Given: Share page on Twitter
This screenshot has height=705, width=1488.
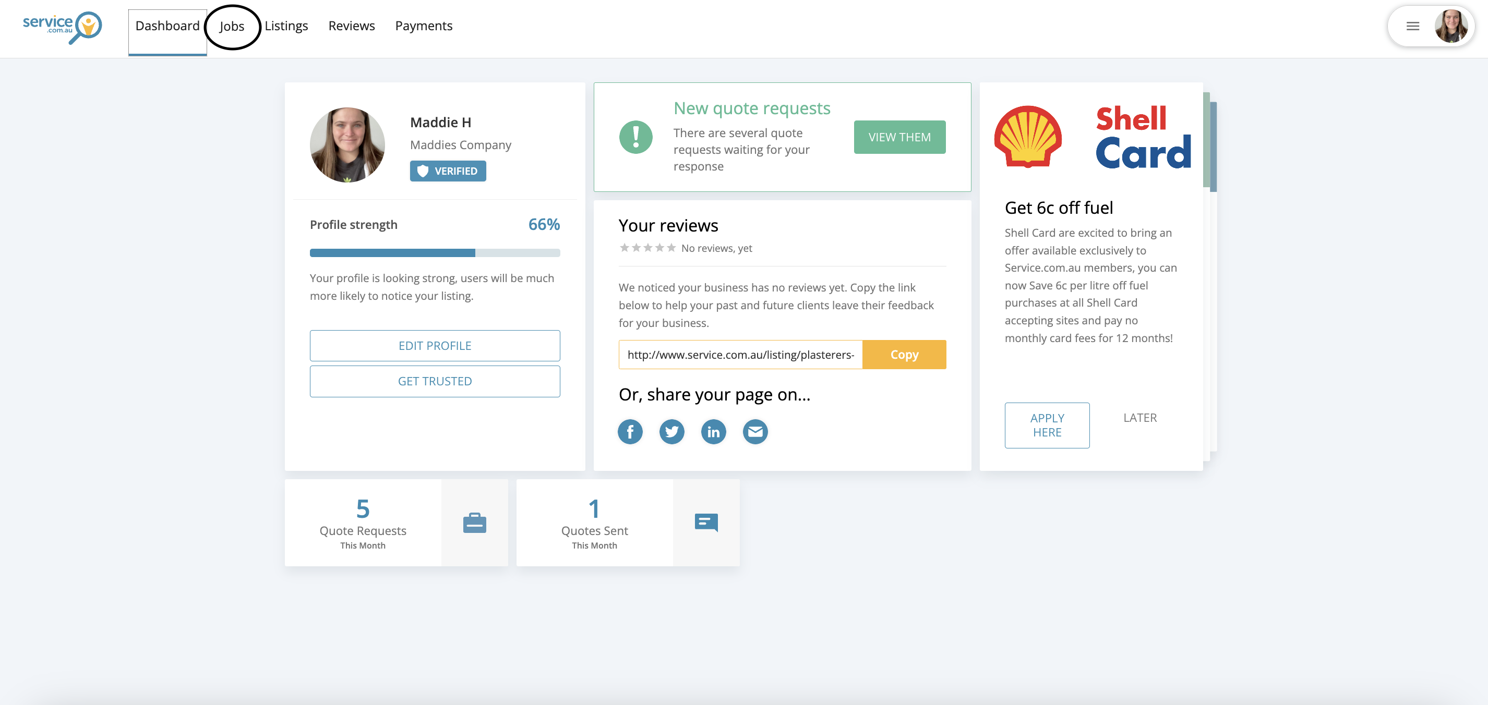Looking at the screenshot, I should (671, 431).
